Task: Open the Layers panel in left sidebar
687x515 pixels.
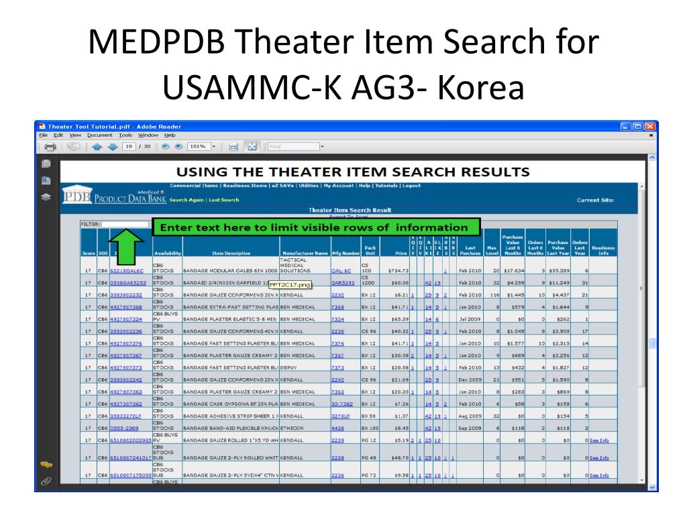Action: click(x=46, y=197)
